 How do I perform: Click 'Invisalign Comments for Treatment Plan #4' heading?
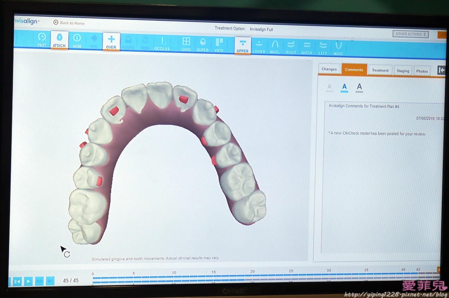pos(364,106)
